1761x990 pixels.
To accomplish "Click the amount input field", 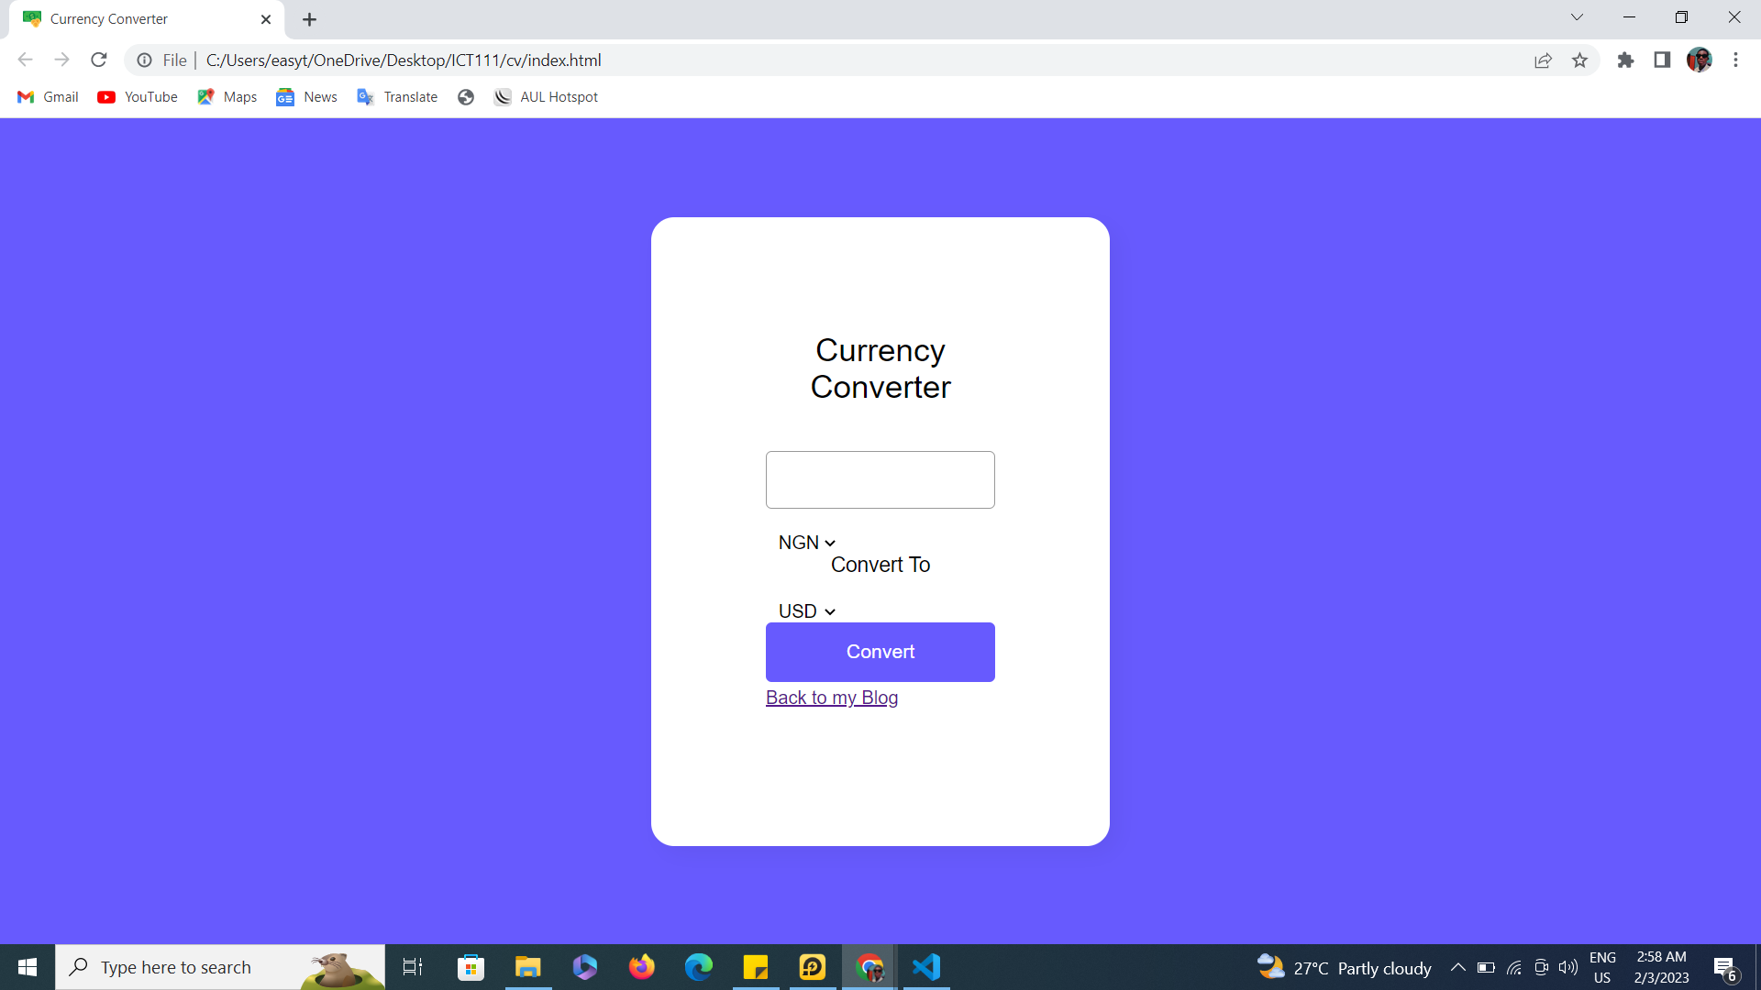I will pos(880,478).
